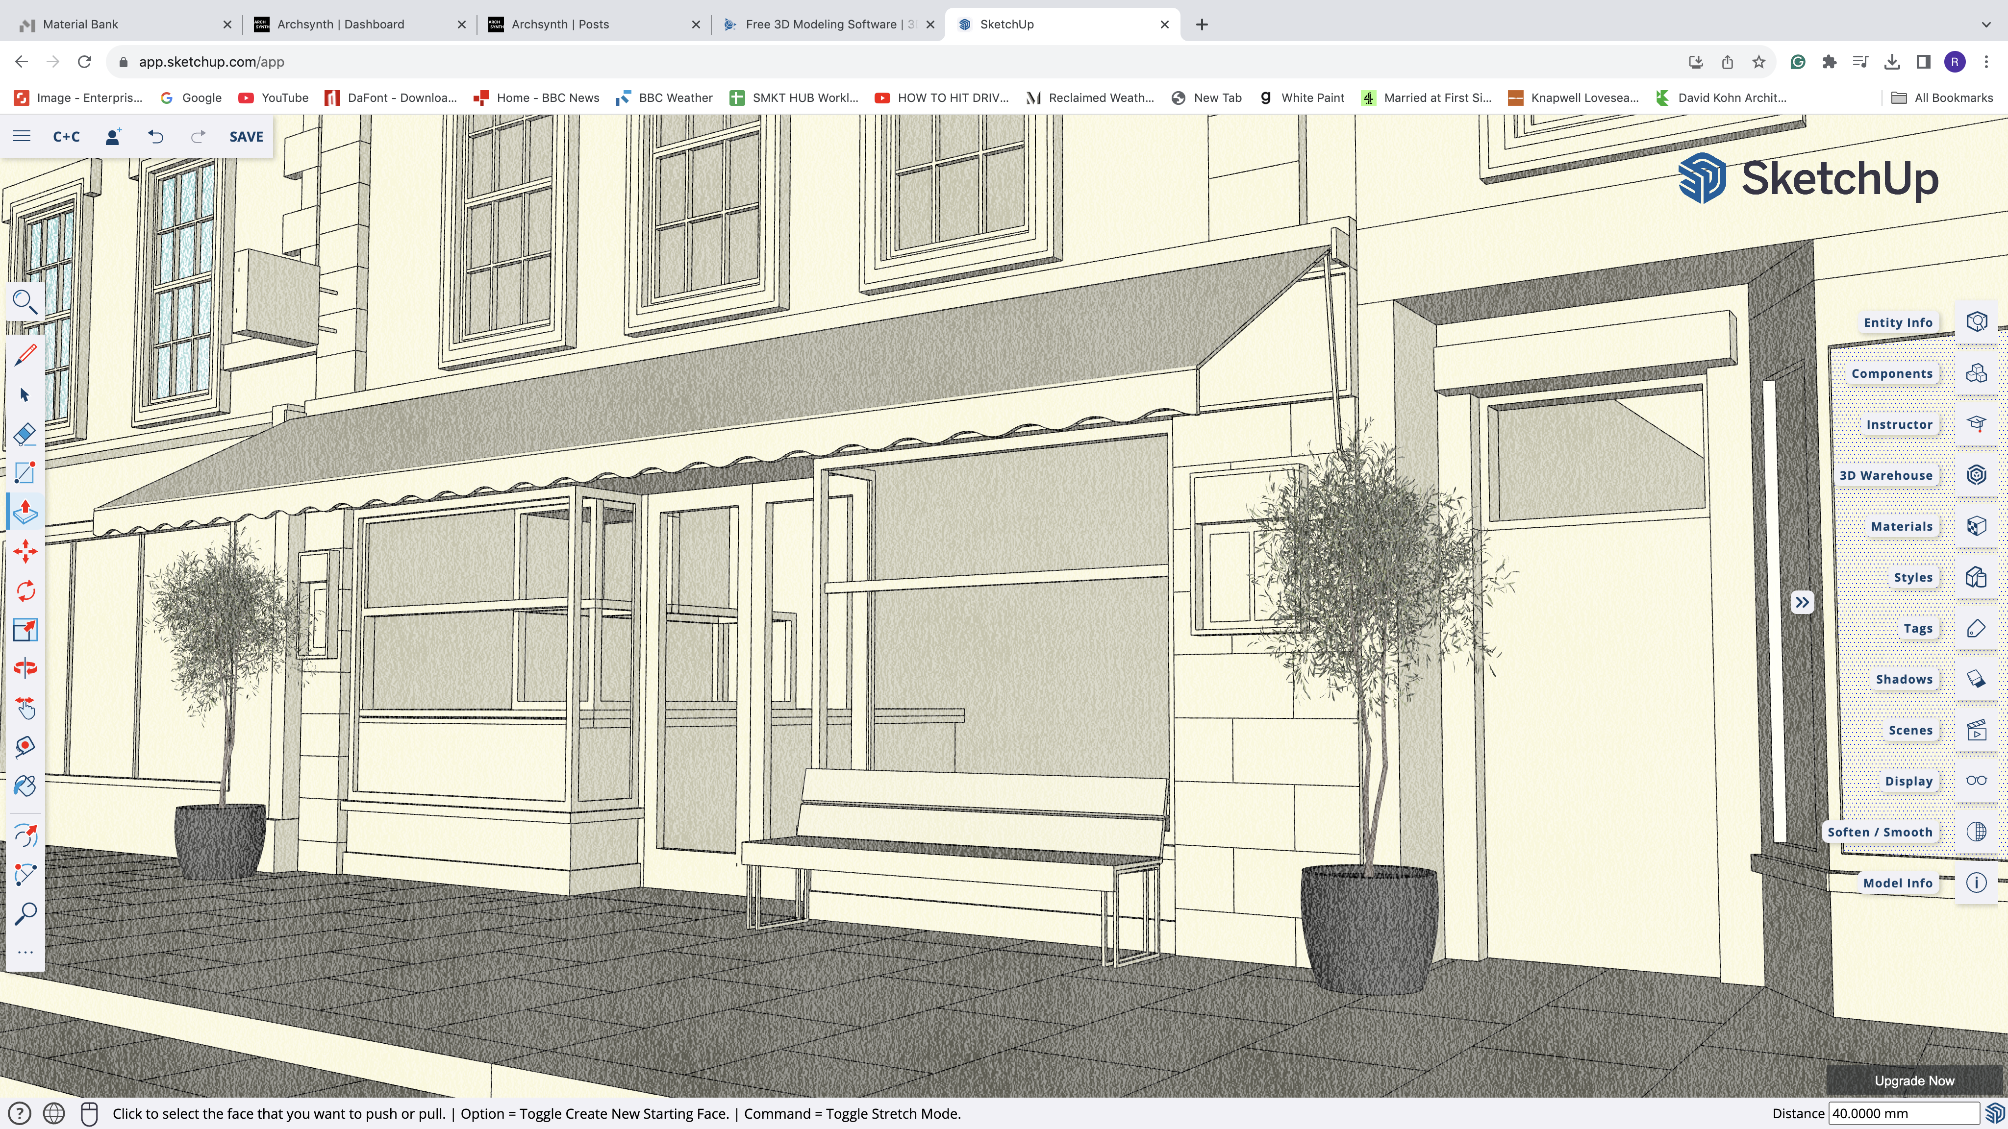The width and height of the screenshot is (2008, 1129).
Task: Open the 3D Warehouse panel icon
Action: point(1976,475)
